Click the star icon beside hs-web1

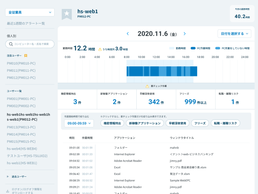67,14
